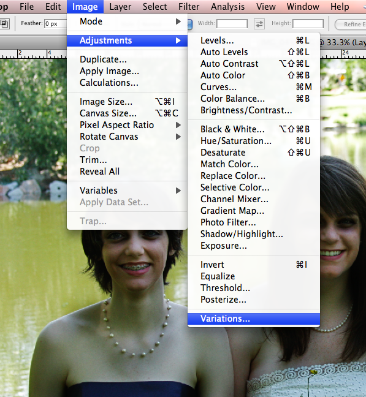Apply Auto Levels adjustment
The width and height of the screenshot is (366, 397).
tap(254, 52)
